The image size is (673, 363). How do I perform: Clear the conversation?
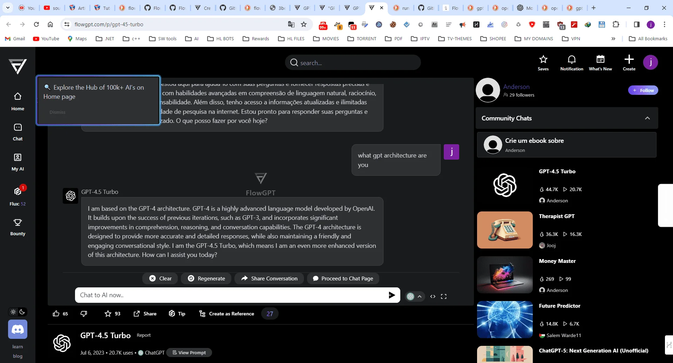click(160, 278)
